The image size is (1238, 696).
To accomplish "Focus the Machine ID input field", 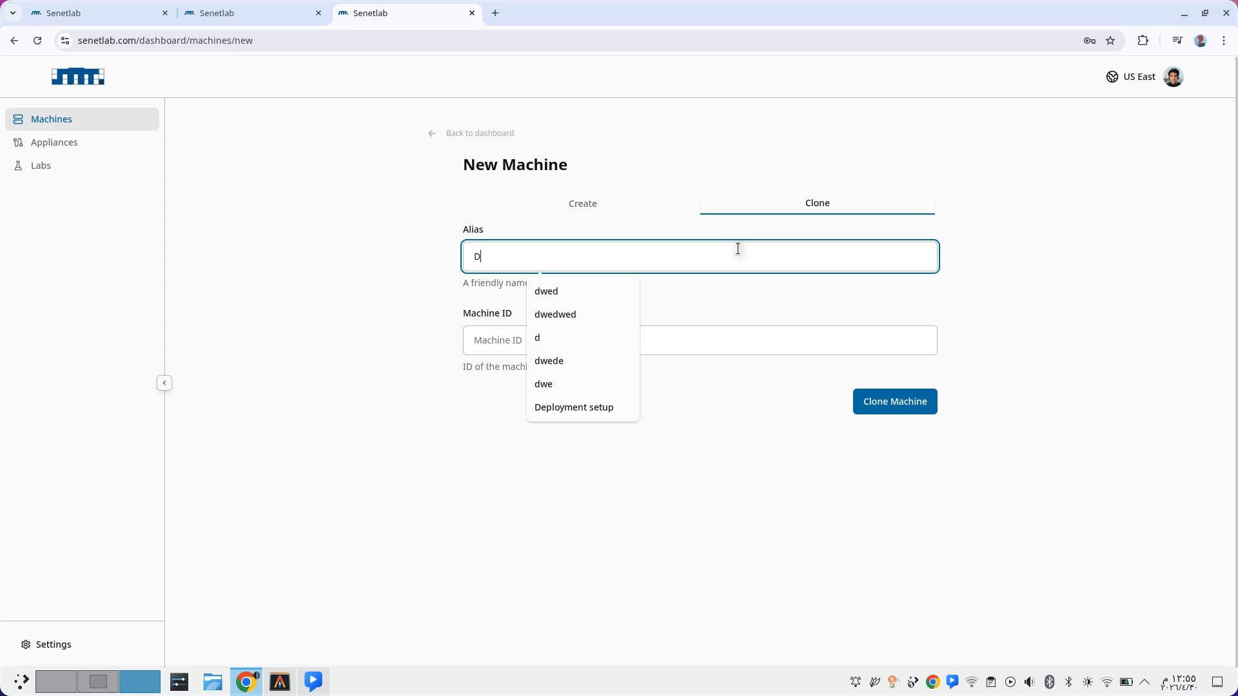I will click(x=787, y=340).
